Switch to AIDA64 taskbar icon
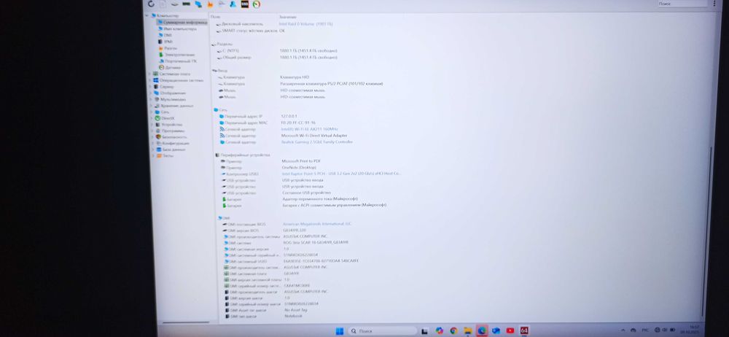 pos(524,330)
